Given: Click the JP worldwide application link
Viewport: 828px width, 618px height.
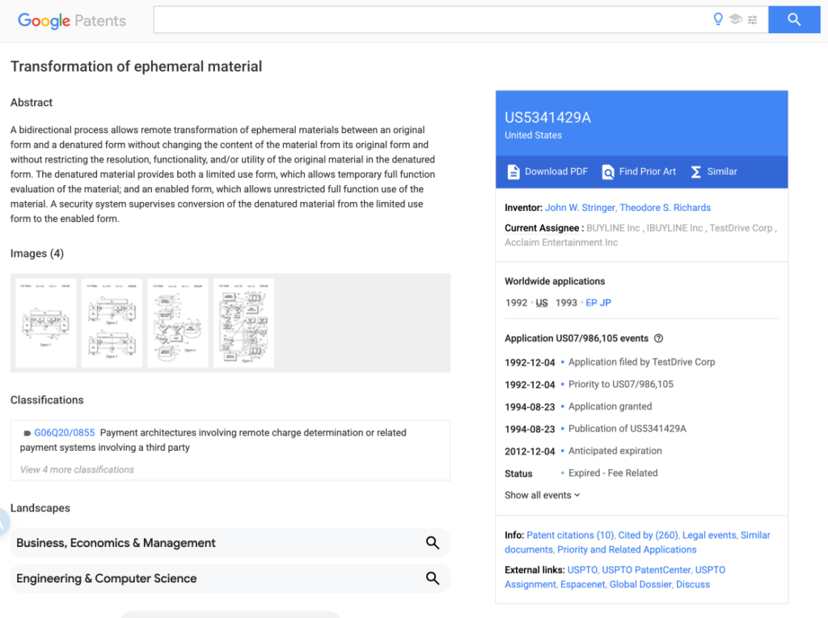Looking at the screenshot, I should point(605,302).
